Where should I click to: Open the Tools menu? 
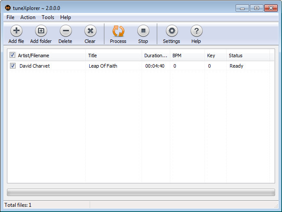pyautogui.click(x=48, y=17)
